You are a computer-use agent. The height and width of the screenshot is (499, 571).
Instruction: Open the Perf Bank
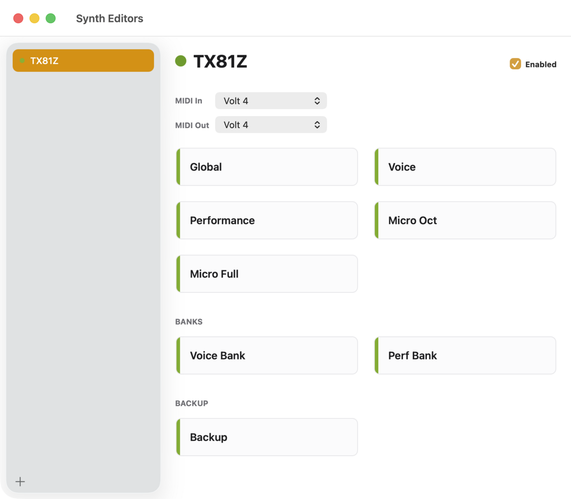[465, 356]
